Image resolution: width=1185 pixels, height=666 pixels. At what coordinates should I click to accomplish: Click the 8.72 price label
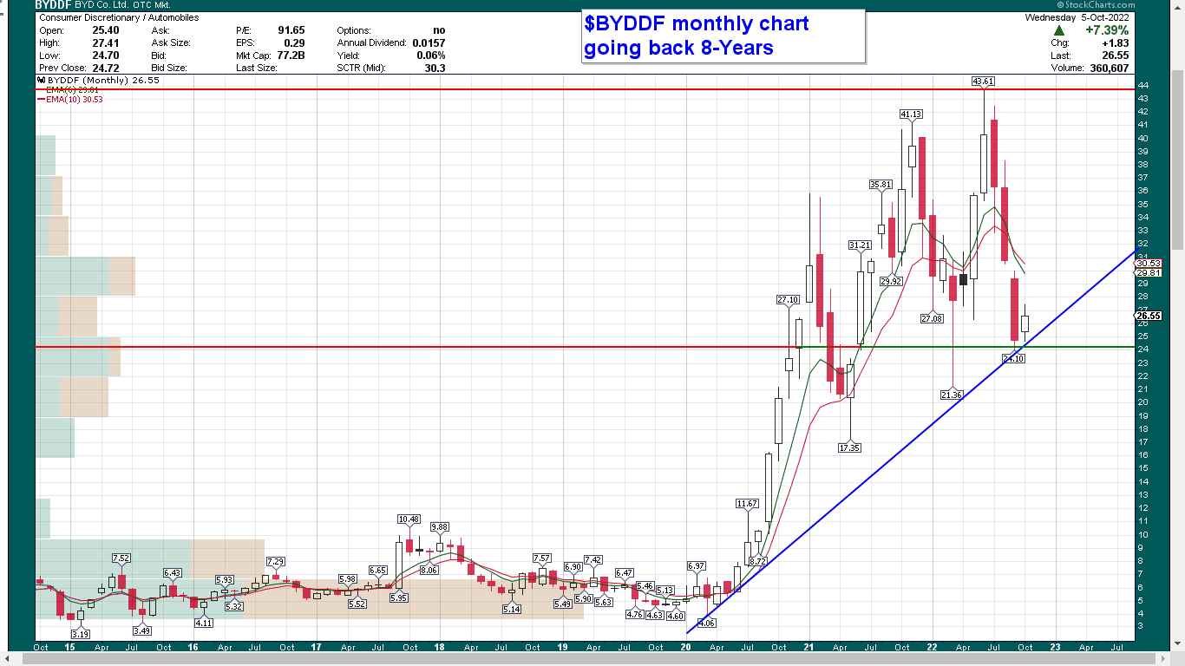(757, 561)
